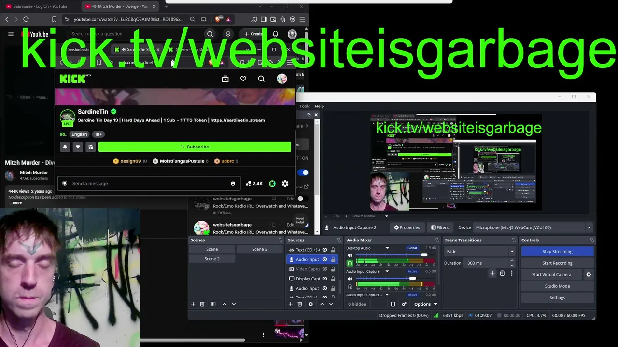Click the Send a message chat field
618x347 pixels.
pyautogui.click(x=149, y=184)
